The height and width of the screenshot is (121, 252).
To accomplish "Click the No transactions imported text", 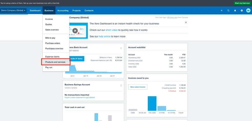I will click(77, 95).
